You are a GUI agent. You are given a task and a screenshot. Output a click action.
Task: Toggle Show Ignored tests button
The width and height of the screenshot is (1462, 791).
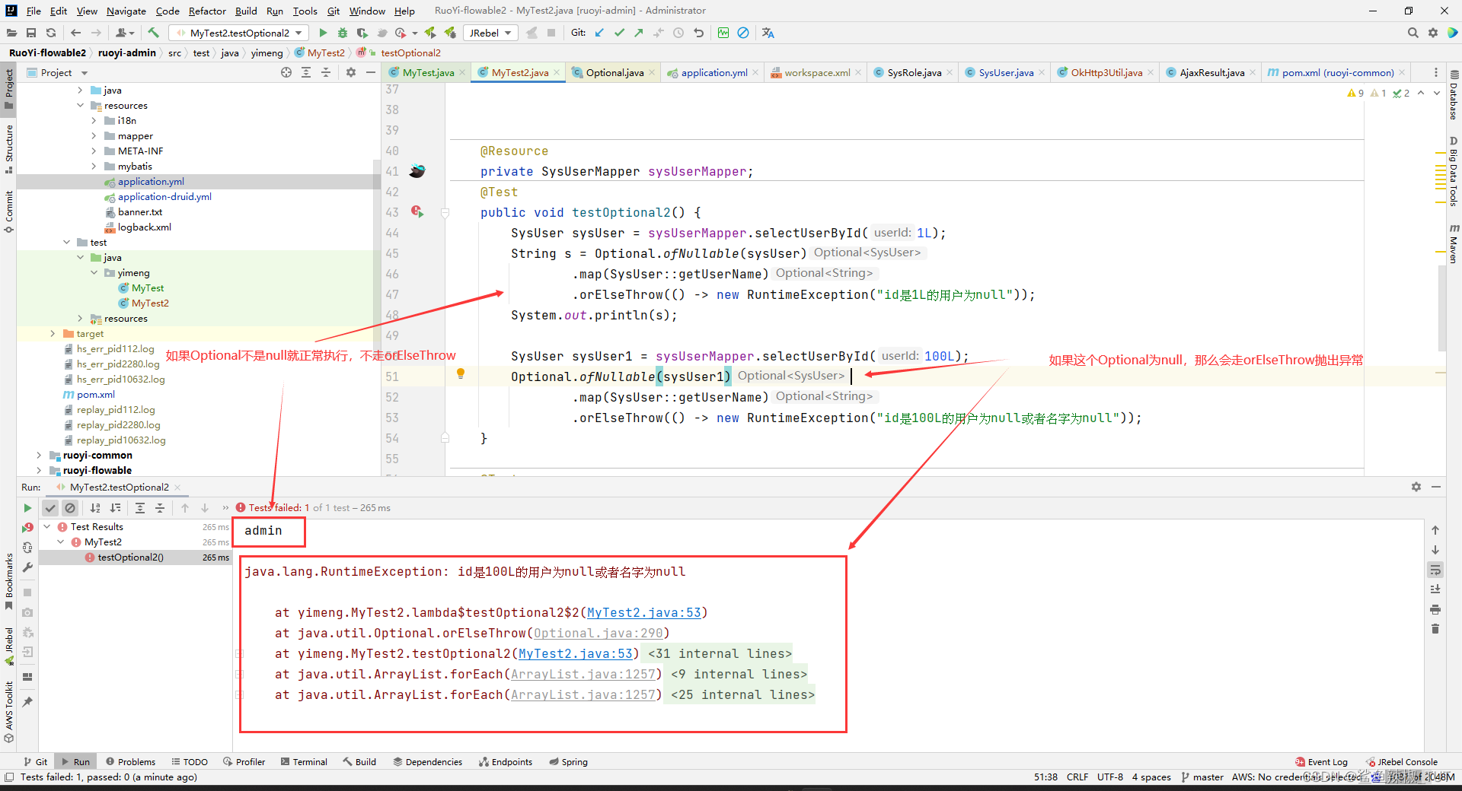pos(70,508)
